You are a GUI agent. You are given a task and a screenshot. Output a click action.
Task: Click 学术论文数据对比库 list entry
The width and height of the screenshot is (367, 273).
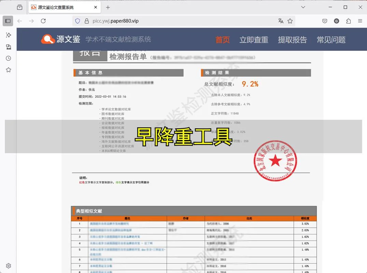click(x=116, y=109)
